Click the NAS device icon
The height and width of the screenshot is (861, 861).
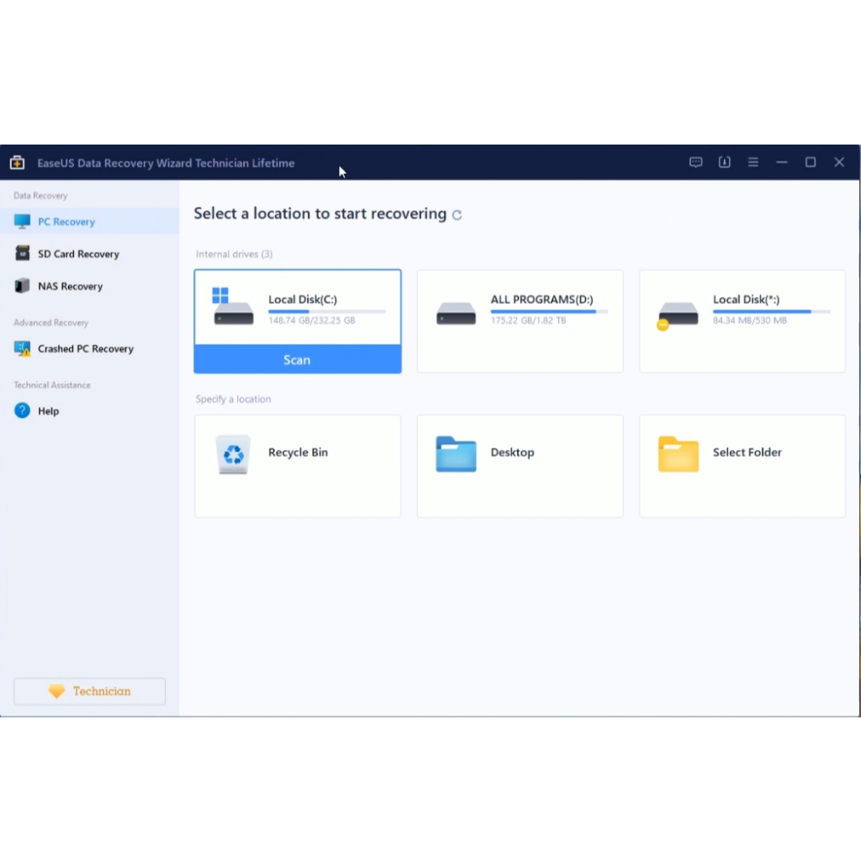[22, 286]
